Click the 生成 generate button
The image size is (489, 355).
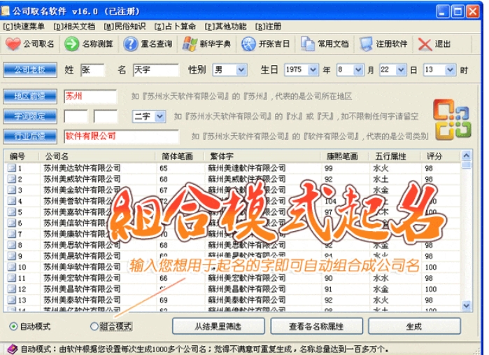coord(413,326)
